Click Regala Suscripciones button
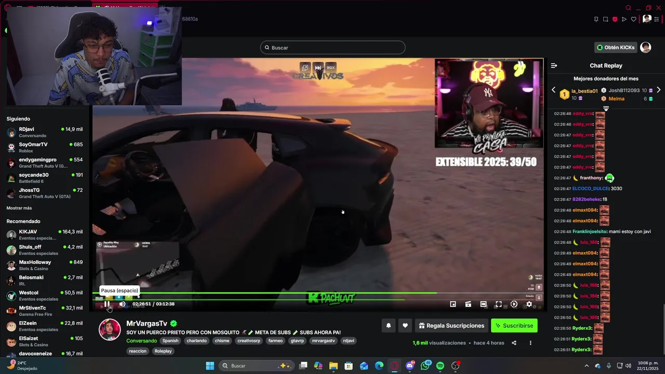This screenshot has height=374, width=665. click(451, 326)
